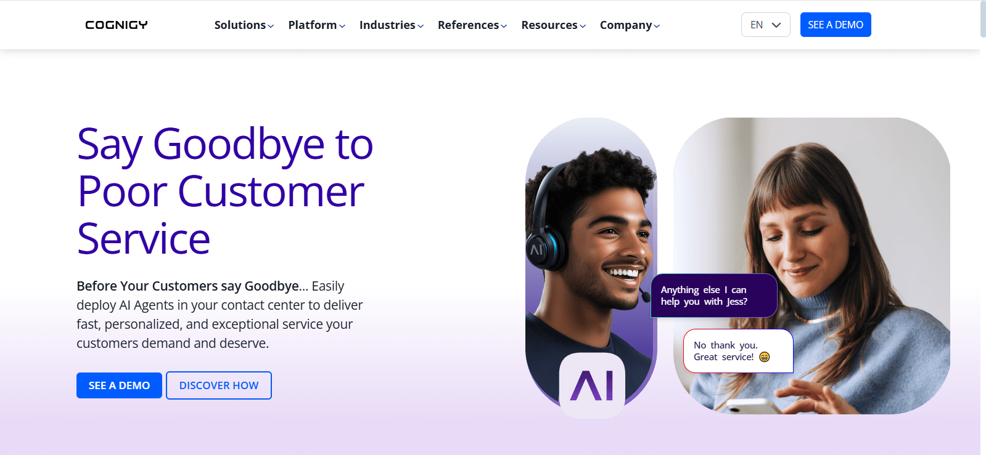Click the AI agent with headset image
The width and height of the screenshot is (986, 455).
[591, 259]
